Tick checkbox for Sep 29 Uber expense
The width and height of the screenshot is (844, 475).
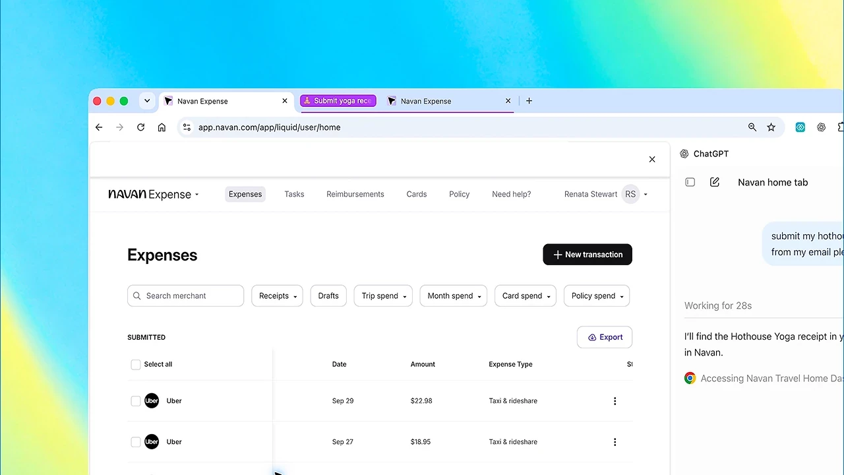(x=136, y=401)
